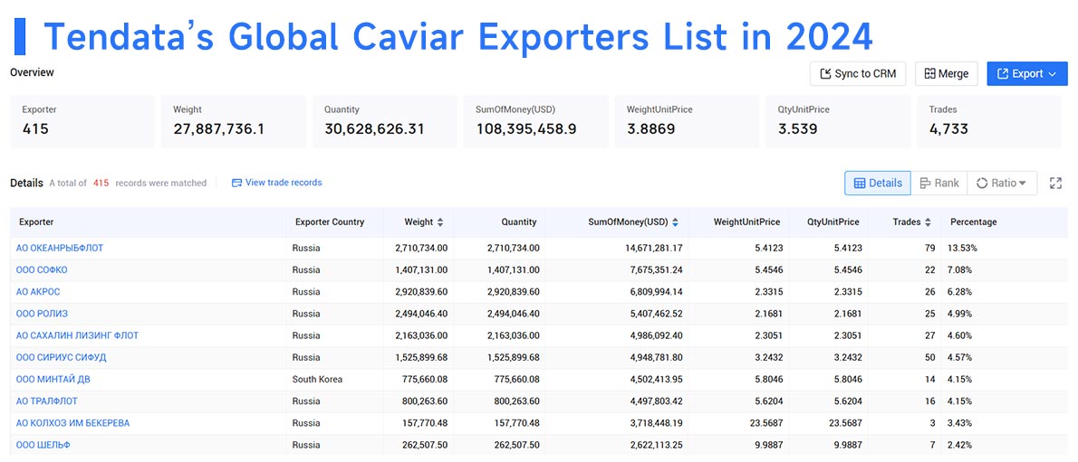
Task: Switch to the Rank view tab
Action: click(939, 184)
